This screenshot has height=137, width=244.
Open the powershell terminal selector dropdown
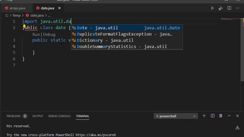[x=176, y=116]
